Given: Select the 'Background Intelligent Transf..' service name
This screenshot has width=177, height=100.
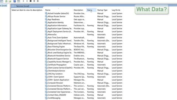Looking at the screenshot, I should 60,41.
